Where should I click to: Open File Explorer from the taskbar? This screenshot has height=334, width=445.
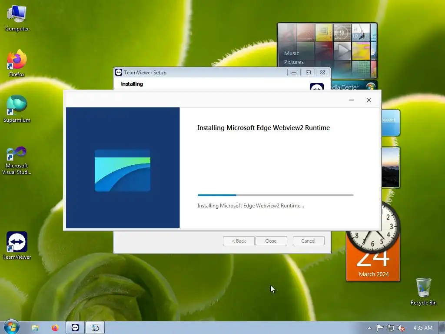coord(35,328)
